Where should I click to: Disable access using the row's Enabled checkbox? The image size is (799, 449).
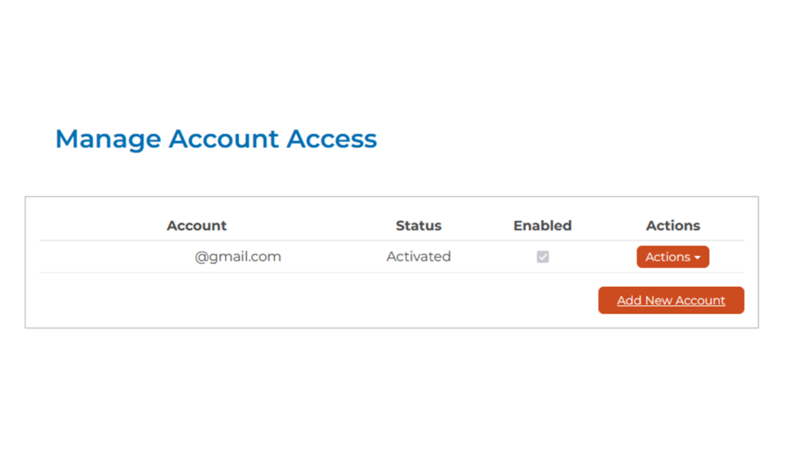tap(543, 257)
